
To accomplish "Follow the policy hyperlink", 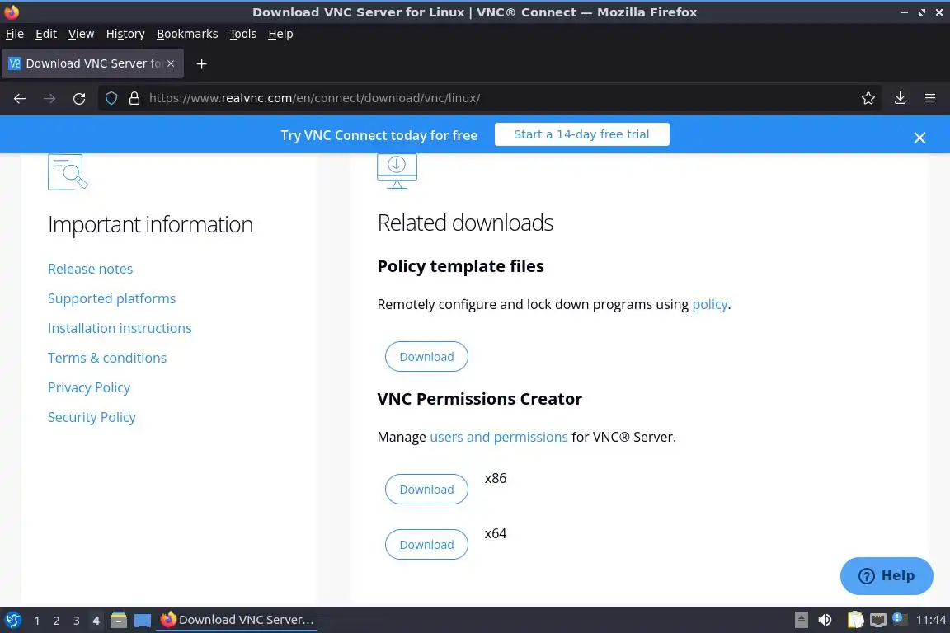I will click(x=709, y=304).
